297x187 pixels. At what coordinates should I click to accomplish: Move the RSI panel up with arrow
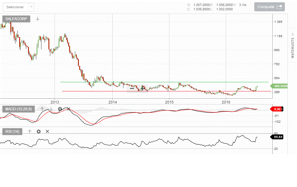coord(30,131)
